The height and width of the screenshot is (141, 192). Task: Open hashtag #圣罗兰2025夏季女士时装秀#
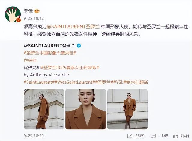tap(70, 68)
